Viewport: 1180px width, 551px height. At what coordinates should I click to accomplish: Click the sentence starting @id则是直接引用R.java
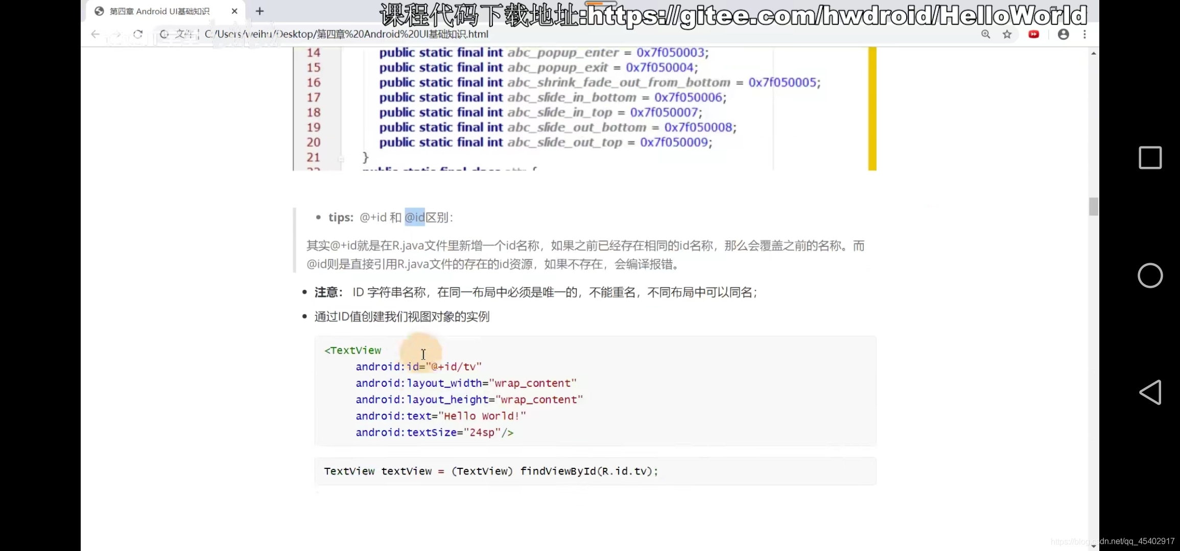point(493,264)
